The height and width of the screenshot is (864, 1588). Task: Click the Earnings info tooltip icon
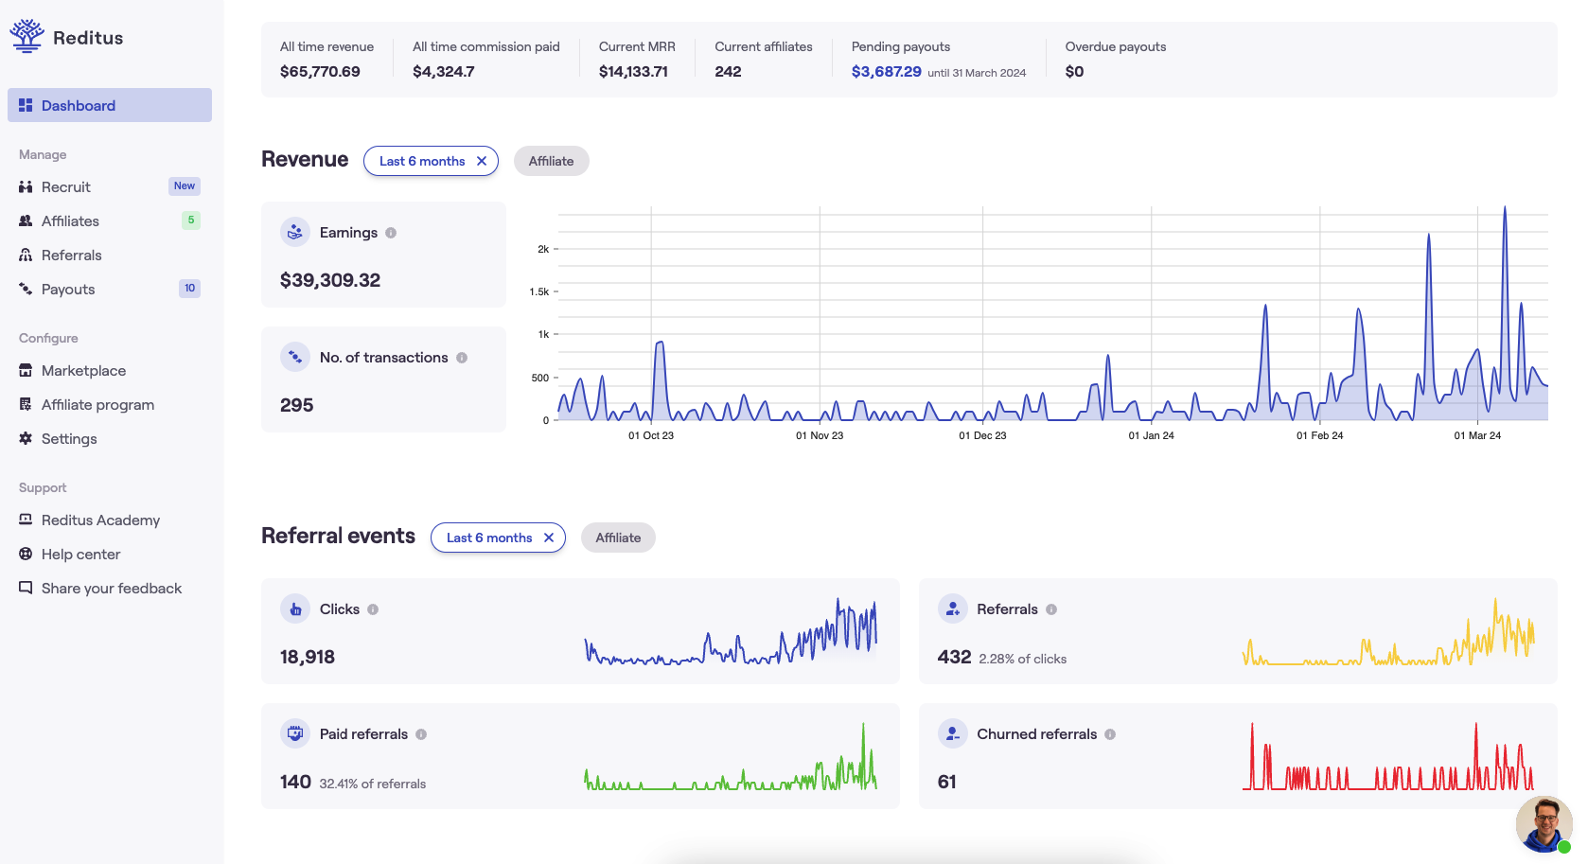(x=391, y=232)
